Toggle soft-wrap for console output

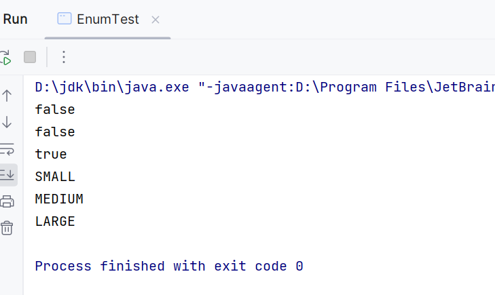7,149
